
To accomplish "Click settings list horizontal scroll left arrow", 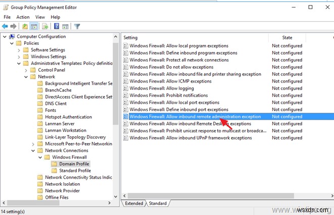I will tap(125, 196).
